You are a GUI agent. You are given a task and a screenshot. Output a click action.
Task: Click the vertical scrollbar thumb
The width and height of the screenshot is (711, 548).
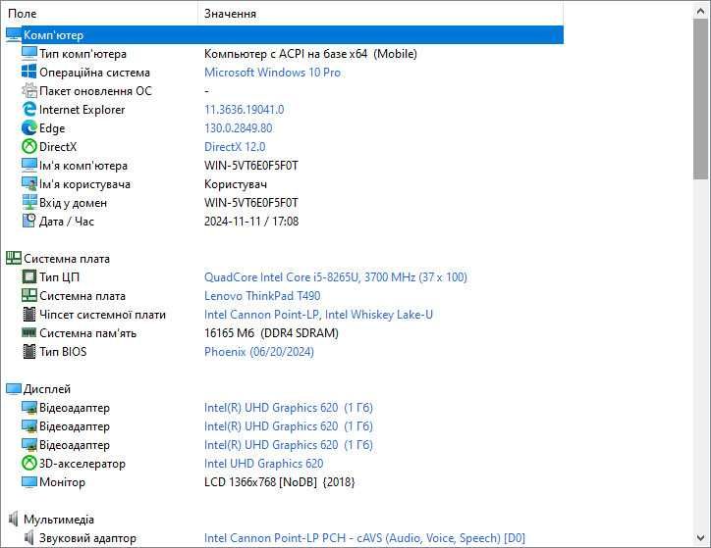pyautogui.click(x=700, y=100)
